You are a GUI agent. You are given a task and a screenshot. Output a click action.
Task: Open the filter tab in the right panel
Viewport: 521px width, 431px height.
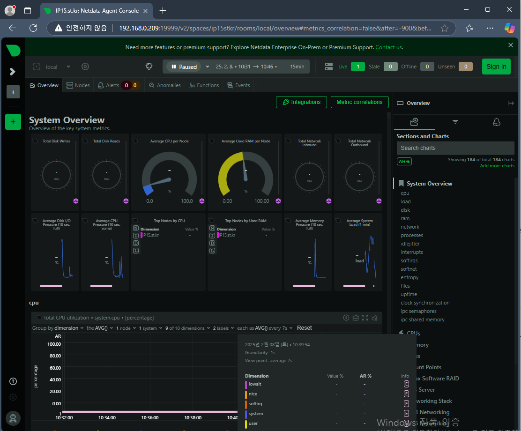click(455, 122)
